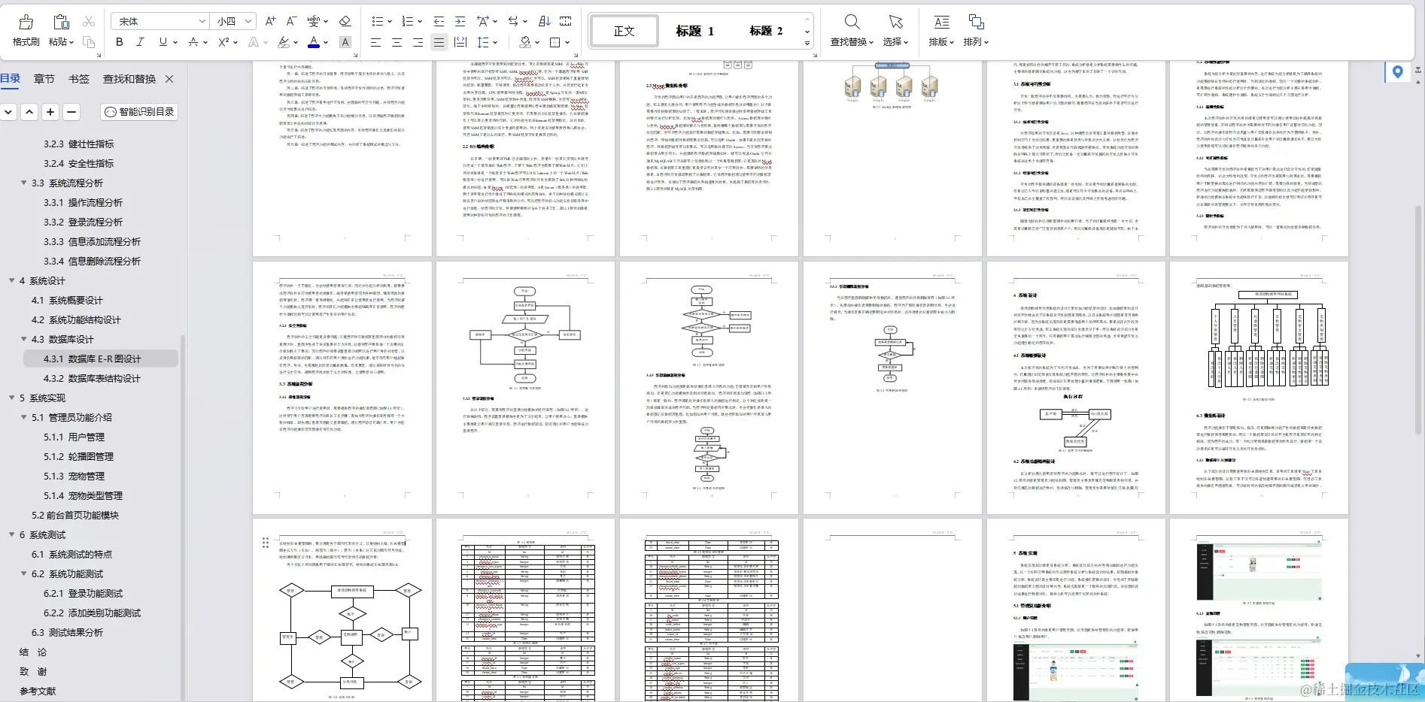Set paragraph alignment to right
Viewport: 1425px width, 702px height.
(x=418, y=42)
